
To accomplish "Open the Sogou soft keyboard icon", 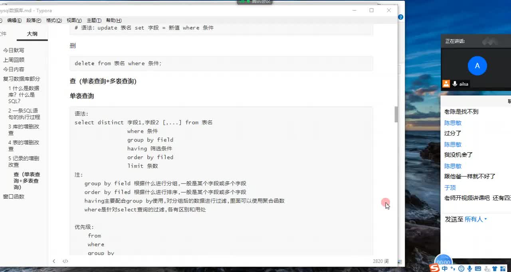I will (x=478, y=268).
